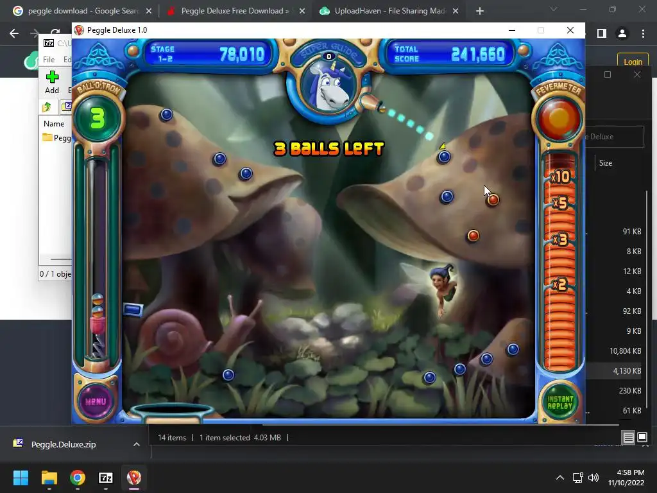Click the blue peg with yellow marker
Viewport: 657px width, 493px height.
click(444, 157)
